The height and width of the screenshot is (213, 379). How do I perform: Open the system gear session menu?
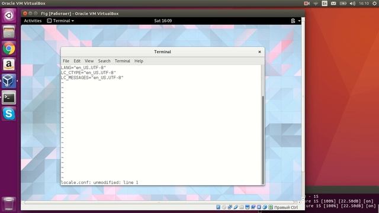374,4
